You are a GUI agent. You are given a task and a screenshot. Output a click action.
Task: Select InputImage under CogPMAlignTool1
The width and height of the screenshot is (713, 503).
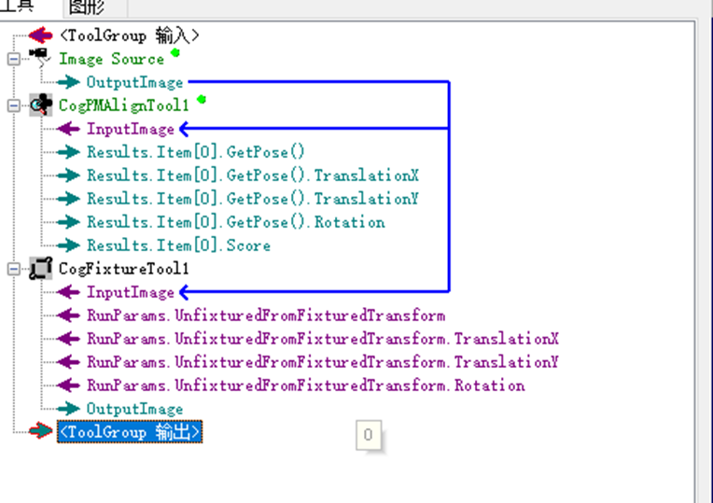pos(131,129)
